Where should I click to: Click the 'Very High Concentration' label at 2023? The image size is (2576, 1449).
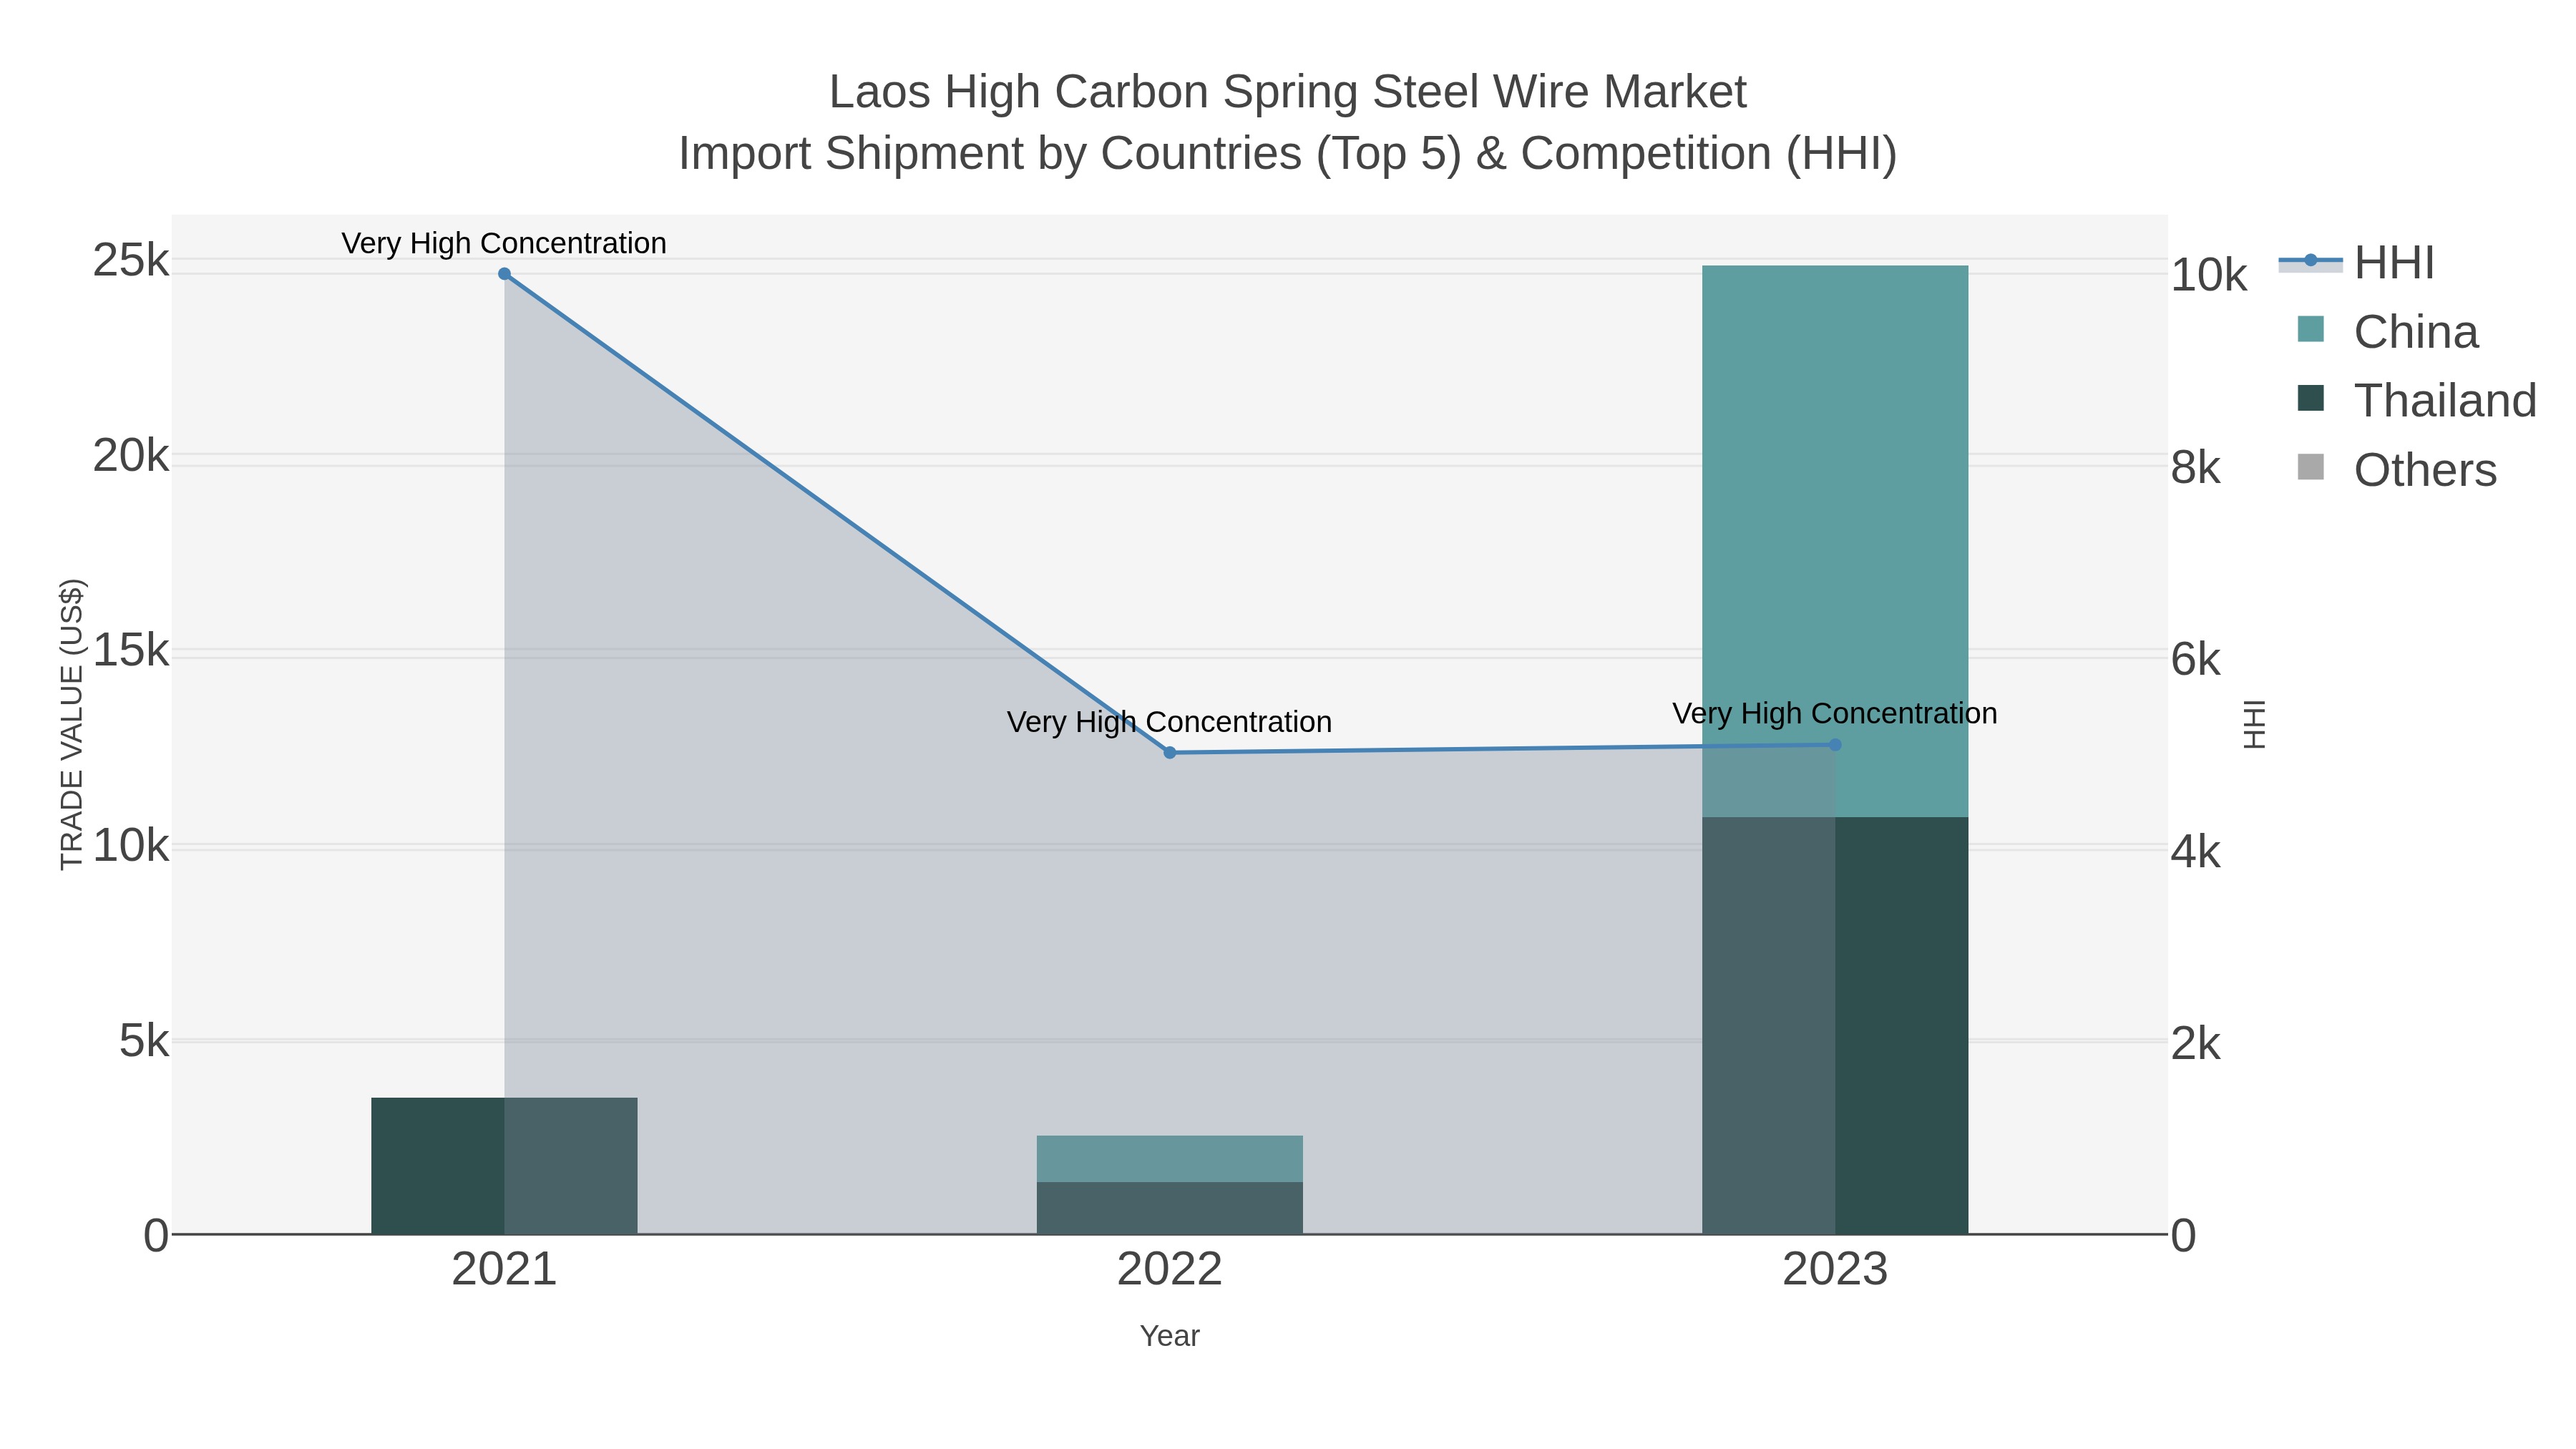click(1835, 714)
